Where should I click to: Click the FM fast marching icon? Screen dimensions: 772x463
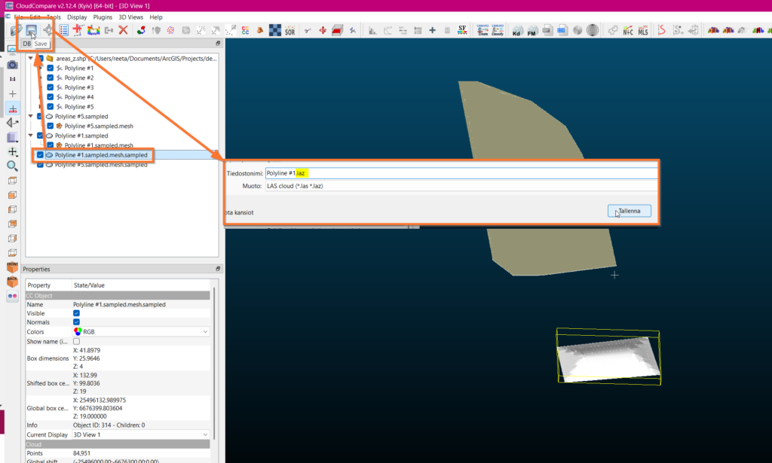[x=532, y=31]
